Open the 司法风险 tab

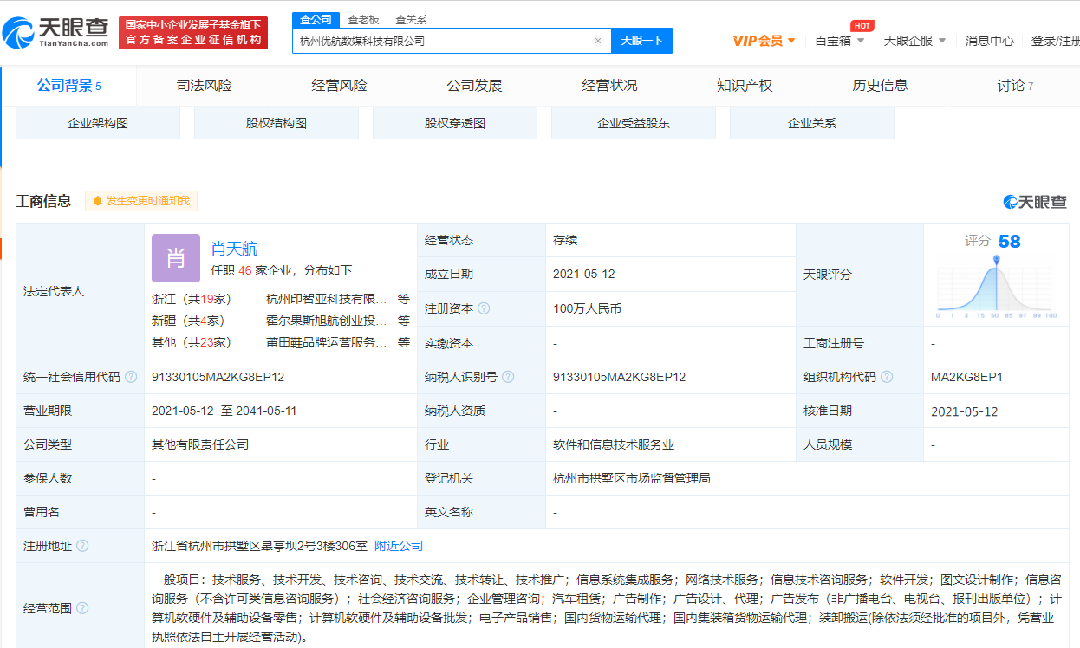click(x=205, y=86)
